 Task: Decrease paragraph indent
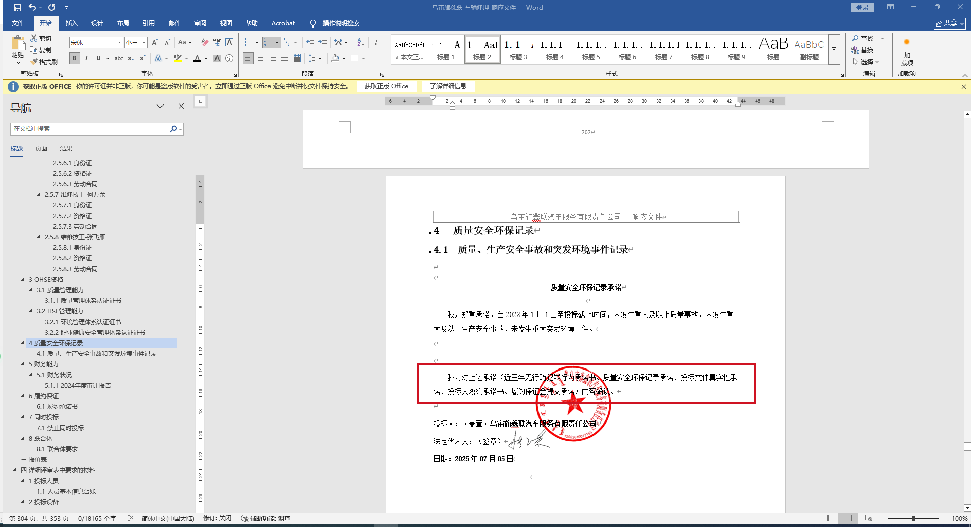click(x=310, y=42)
